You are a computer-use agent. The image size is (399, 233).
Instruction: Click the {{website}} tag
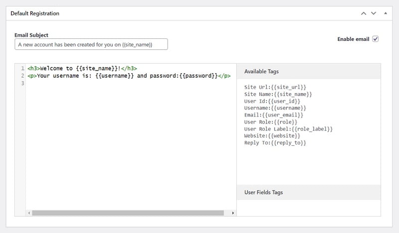pyautogui.click(x=286, y=136)
